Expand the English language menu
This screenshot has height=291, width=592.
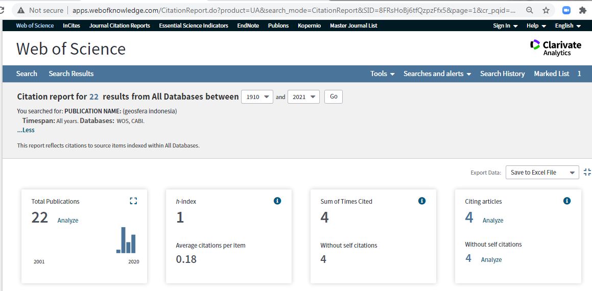[x=567, y=26]
